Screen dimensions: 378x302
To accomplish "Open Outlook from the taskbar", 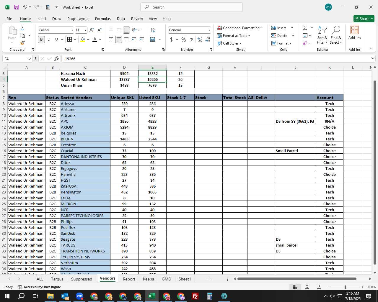I will point(65,296).
